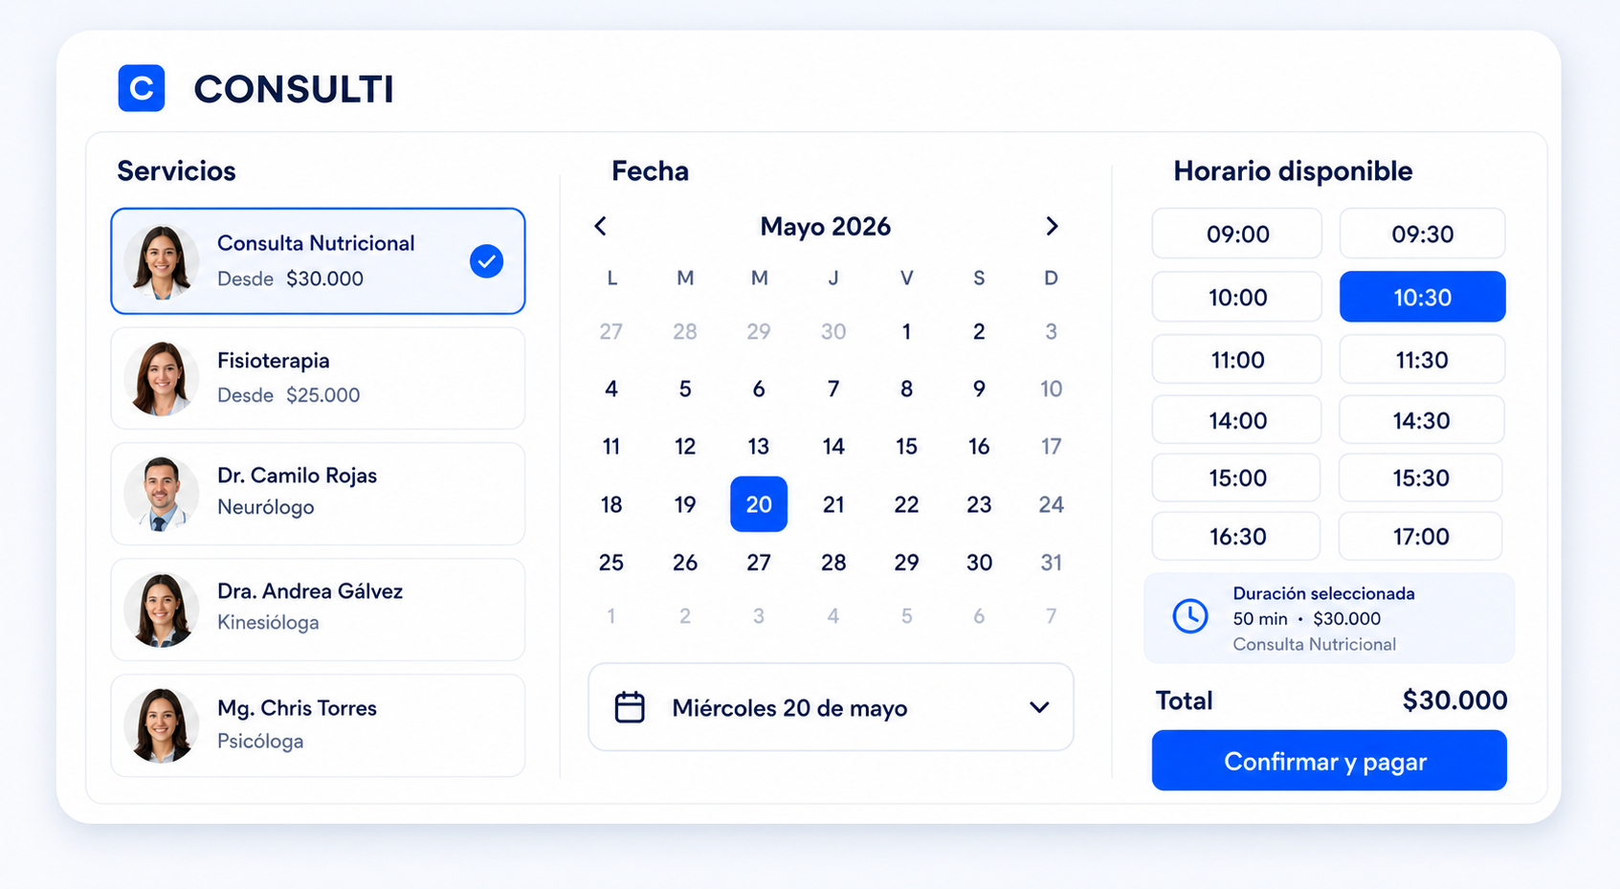
Task: Click the 50 min • $30.000 duration text
Action: click(x=1306, y=619)
